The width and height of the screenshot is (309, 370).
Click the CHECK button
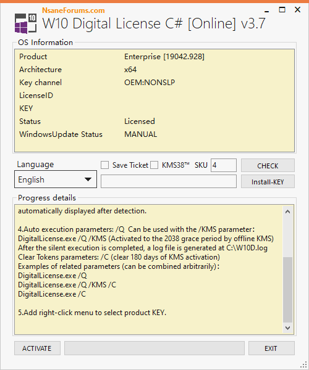268,165
